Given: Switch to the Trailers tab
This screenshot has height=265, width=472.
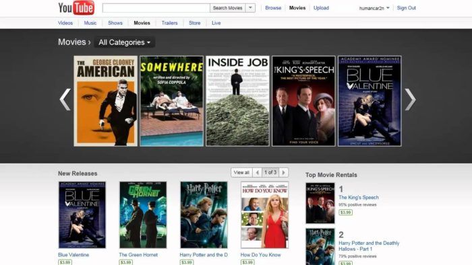Looking at the screenshot, I should (169, 23).
